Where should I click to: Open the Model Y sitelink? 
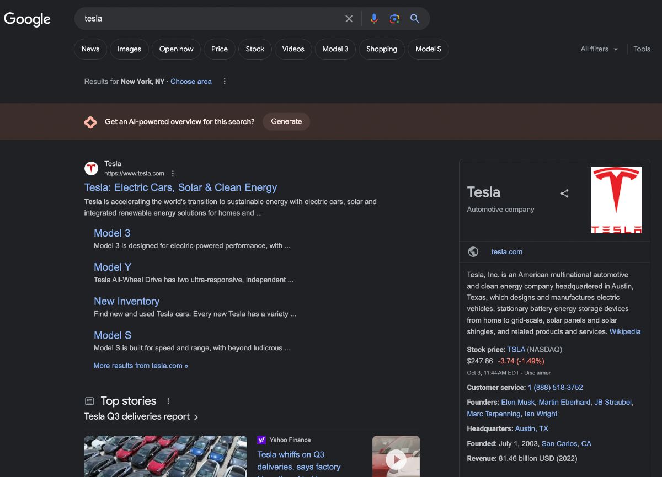pos(113,267)
